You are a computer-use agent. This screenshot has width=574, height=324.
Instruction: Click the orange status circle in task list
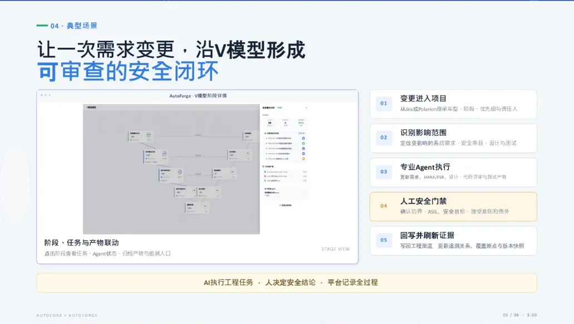pyautogui.click(x=304, y=159)
